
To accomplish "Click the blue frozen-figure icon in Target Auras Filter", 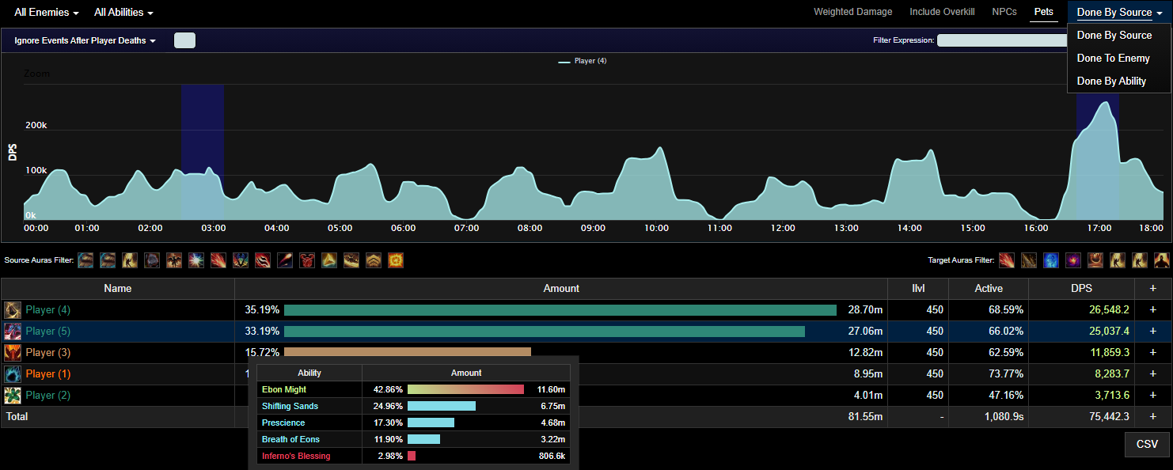I will [1051, 260].
